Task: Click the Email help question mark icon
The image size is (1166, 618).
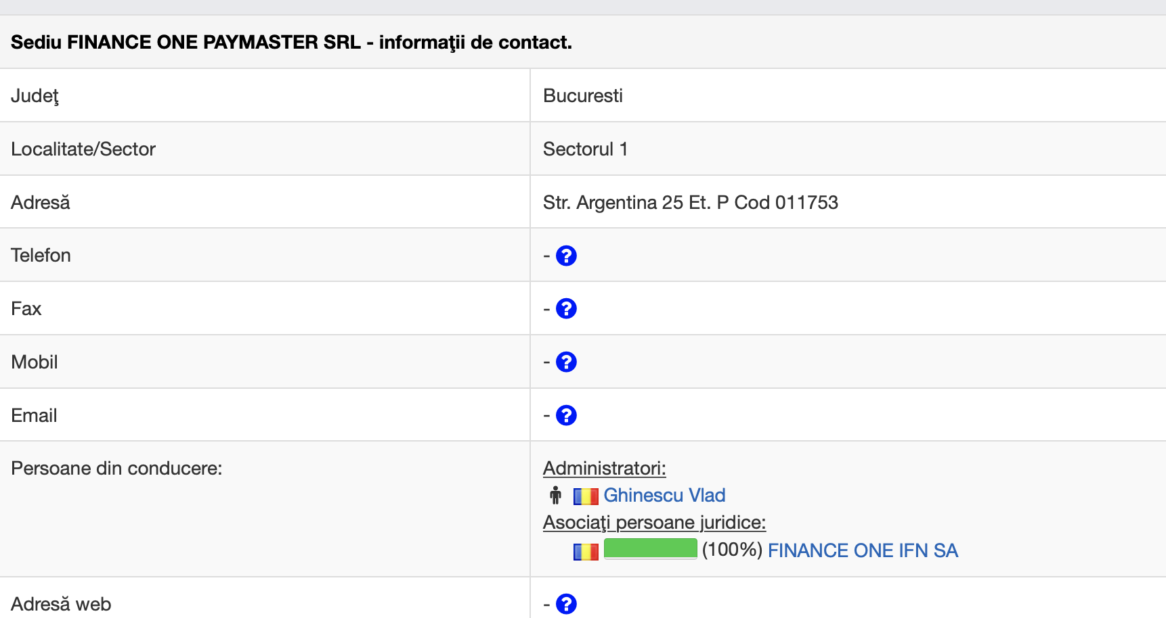Action: 566,415
